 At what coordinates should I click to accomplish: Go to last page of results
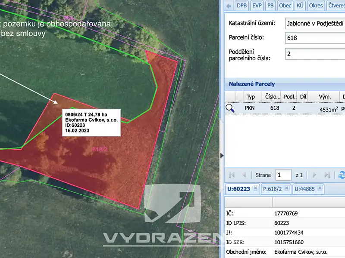click(x=327, y=175)
